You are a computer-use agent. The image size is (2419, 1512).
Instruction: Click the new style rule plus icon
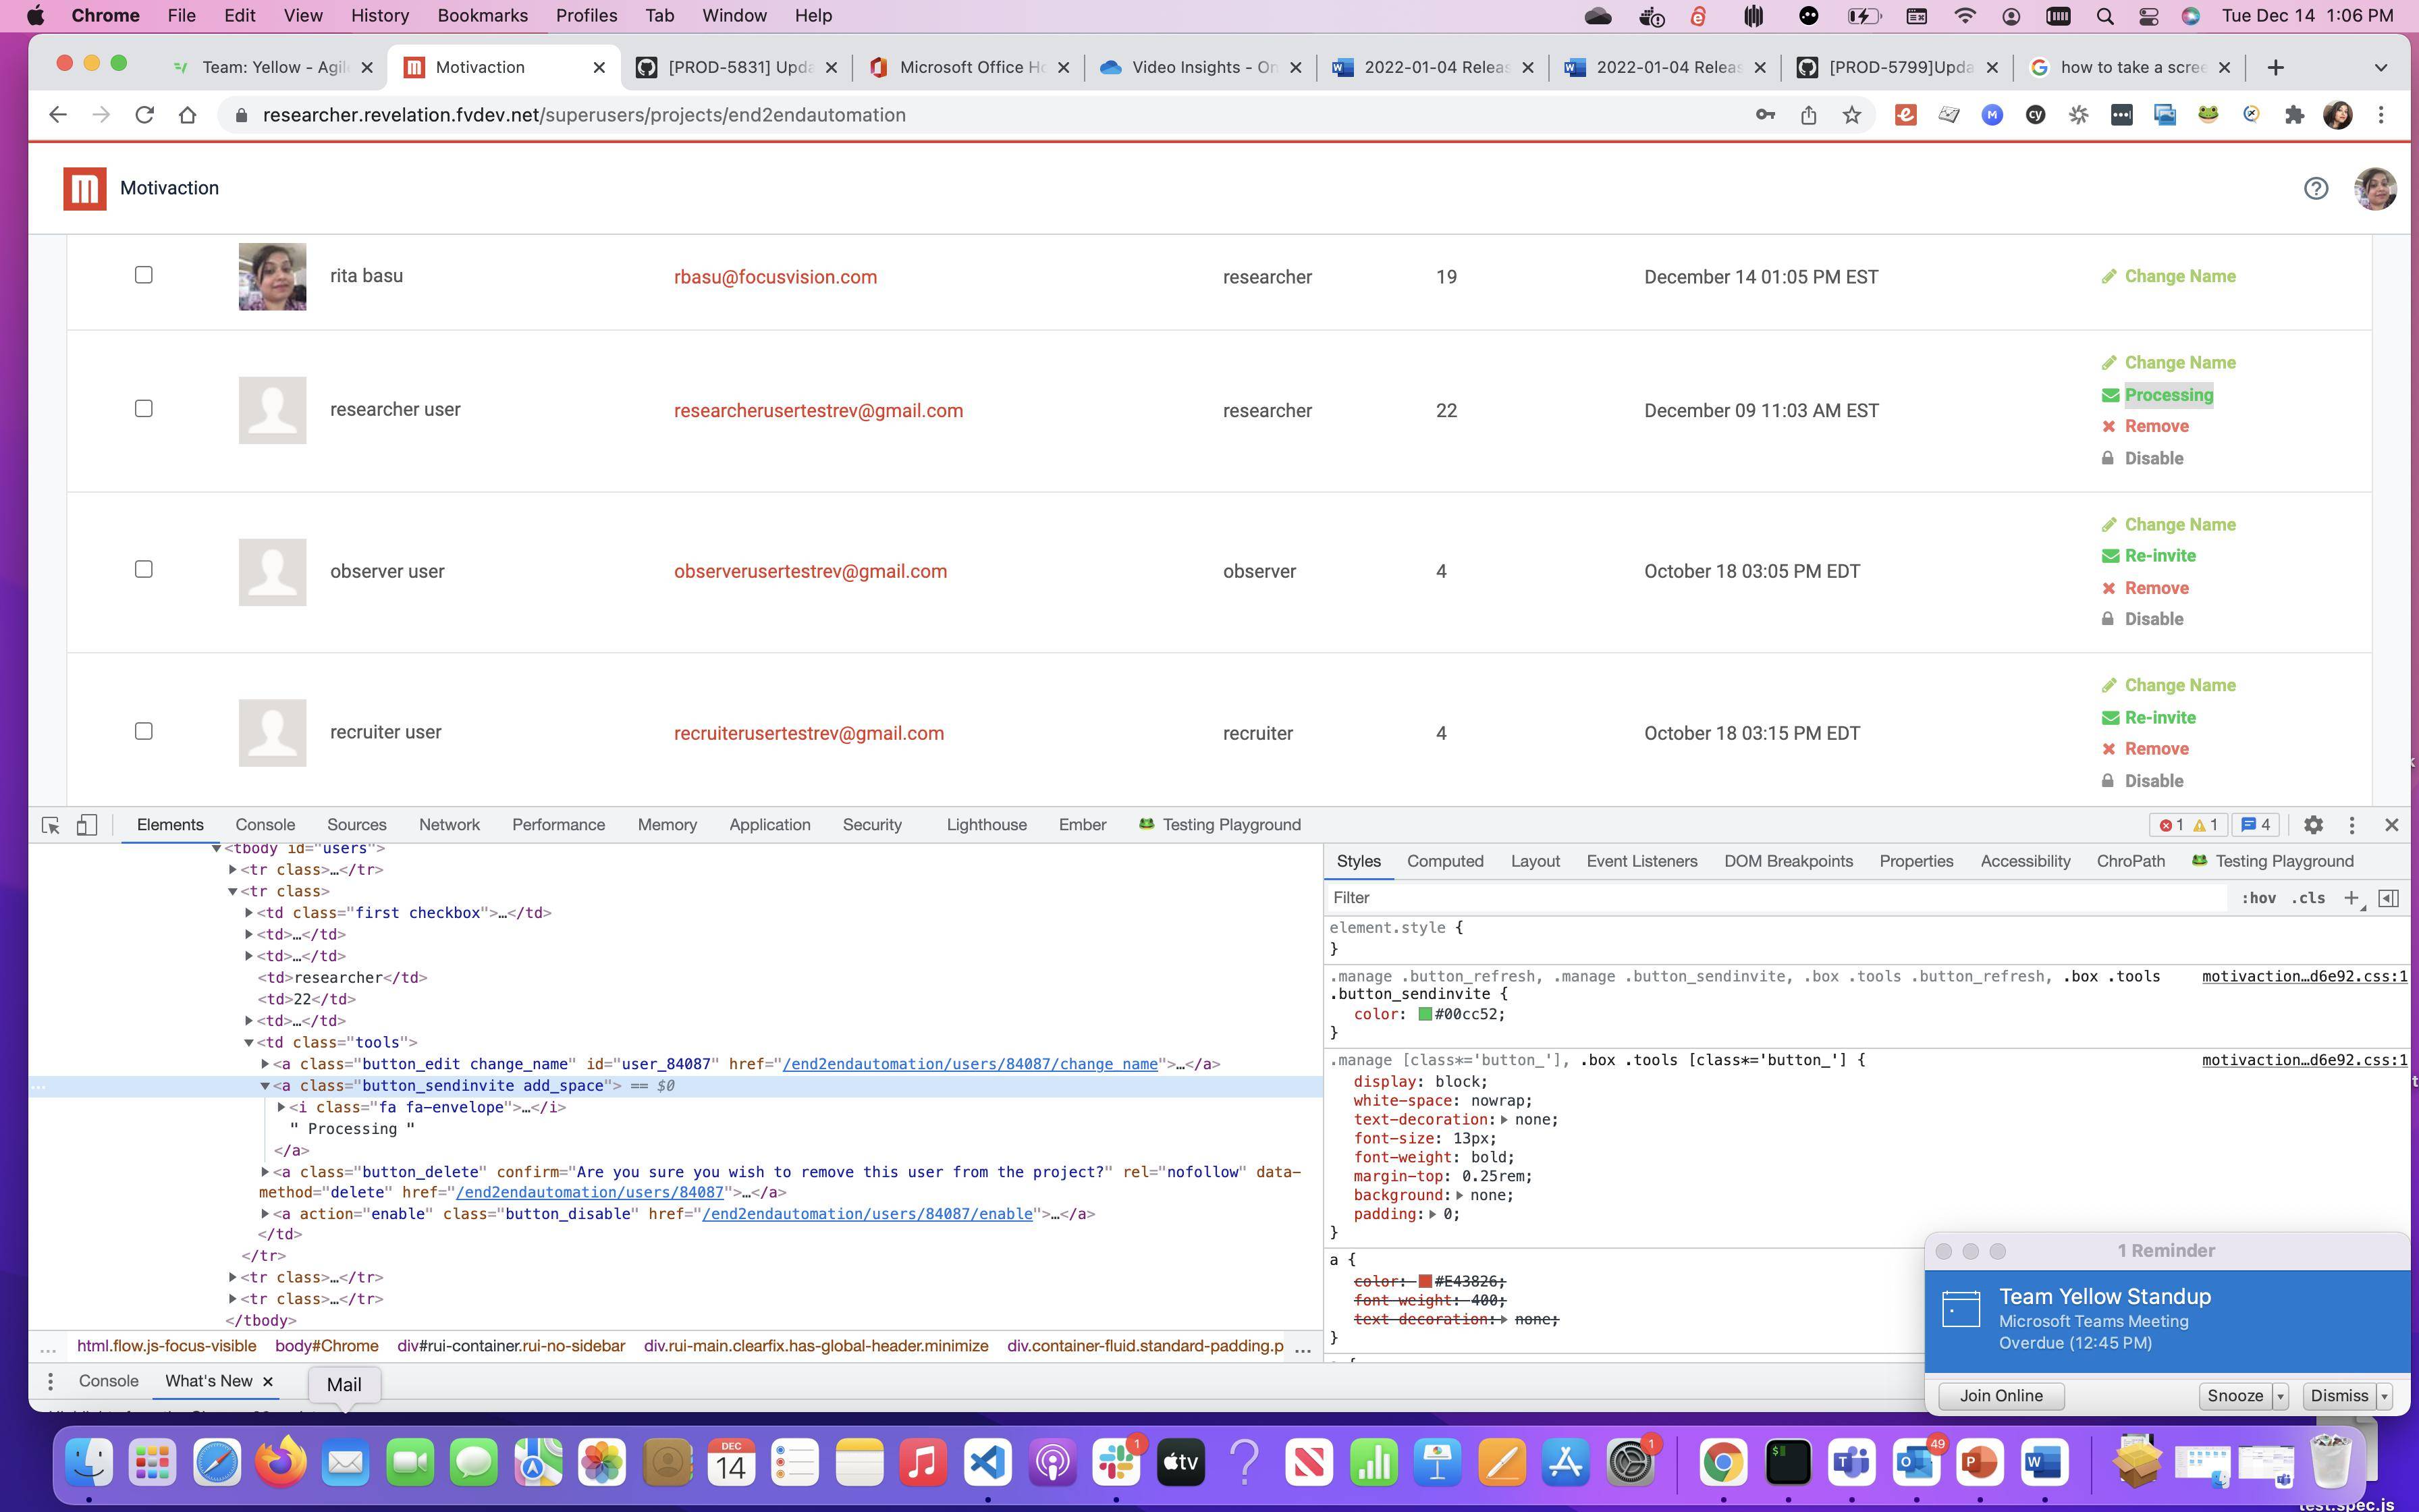[x=2351, y=898]
